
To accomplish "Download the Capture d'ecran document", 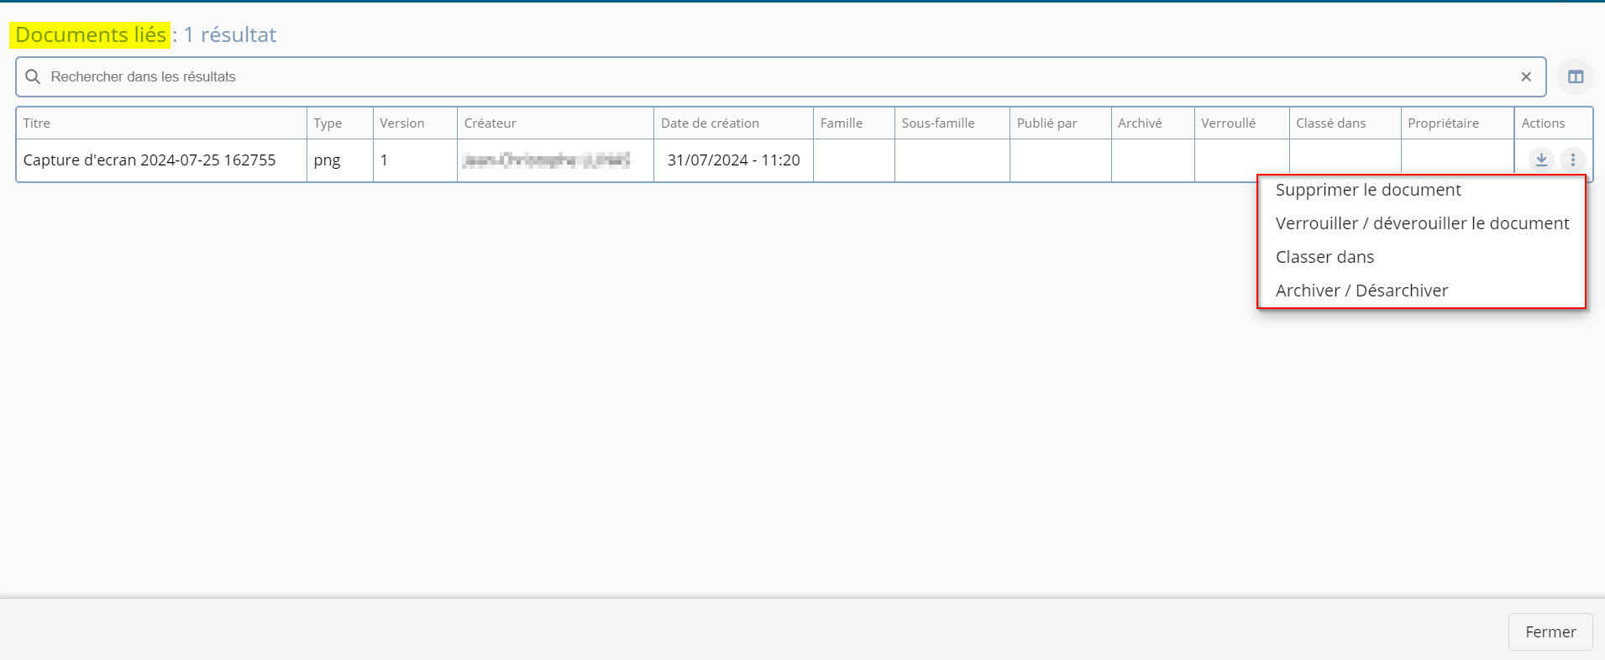I will tap(1541, 160).
